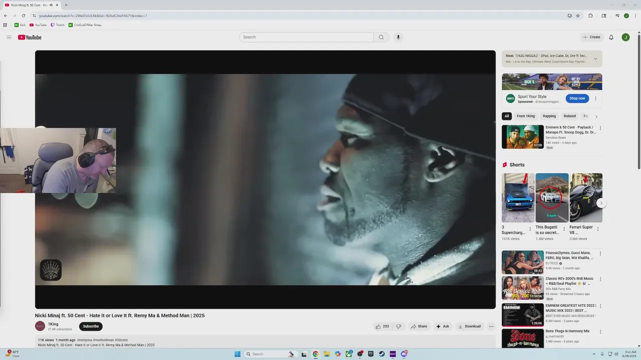Viewport: 641px width, 360px height.
Task: Open the Discord taskbar icon
Action: coord(404,354)
